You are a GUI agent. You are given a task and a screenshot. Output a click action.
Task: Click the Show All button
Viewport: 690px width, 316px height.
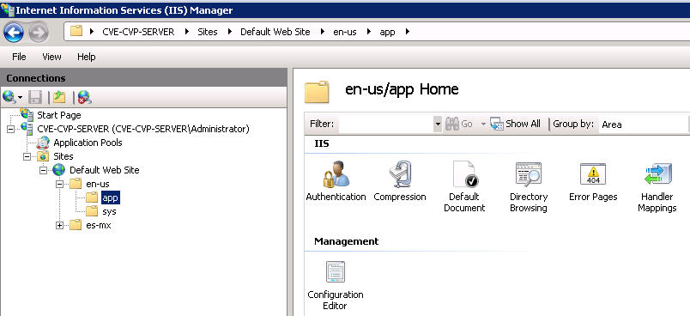point(515,125)
